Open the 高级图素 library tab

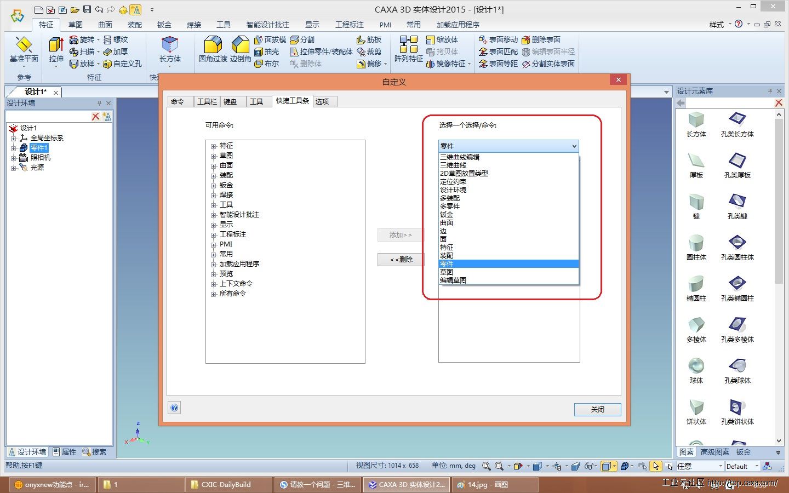(x=715, y=452)
